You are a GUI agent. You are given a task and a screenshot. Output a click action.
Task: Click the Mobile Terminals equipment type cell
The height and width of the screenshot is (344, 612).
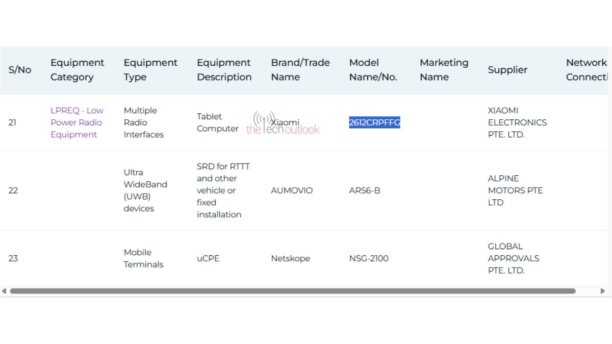pyautogui.click(x=143, y=258)
